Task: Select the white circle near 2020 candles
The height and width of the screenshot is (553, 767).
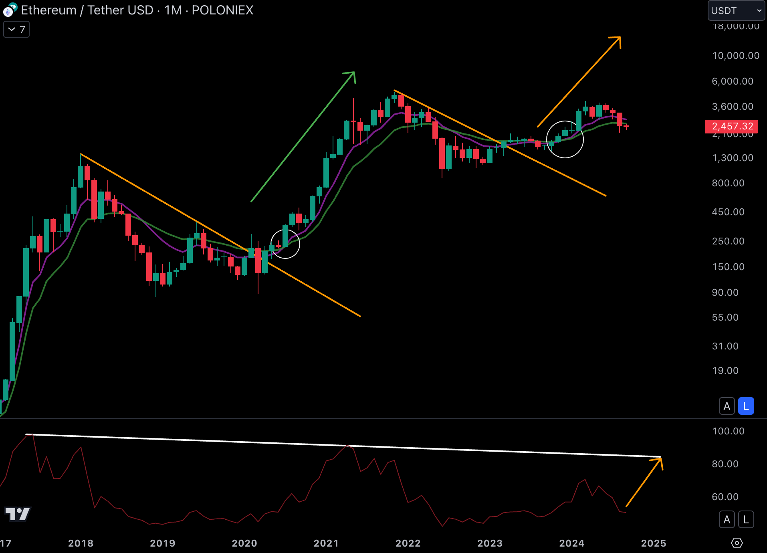Action: pos(285,244)
